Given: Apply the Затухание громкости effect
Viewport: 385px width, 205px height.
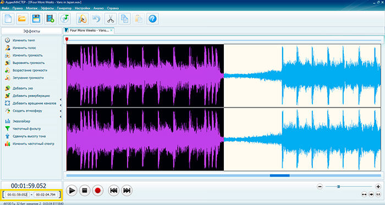Looking at the screenshot, I should [24, 78].
